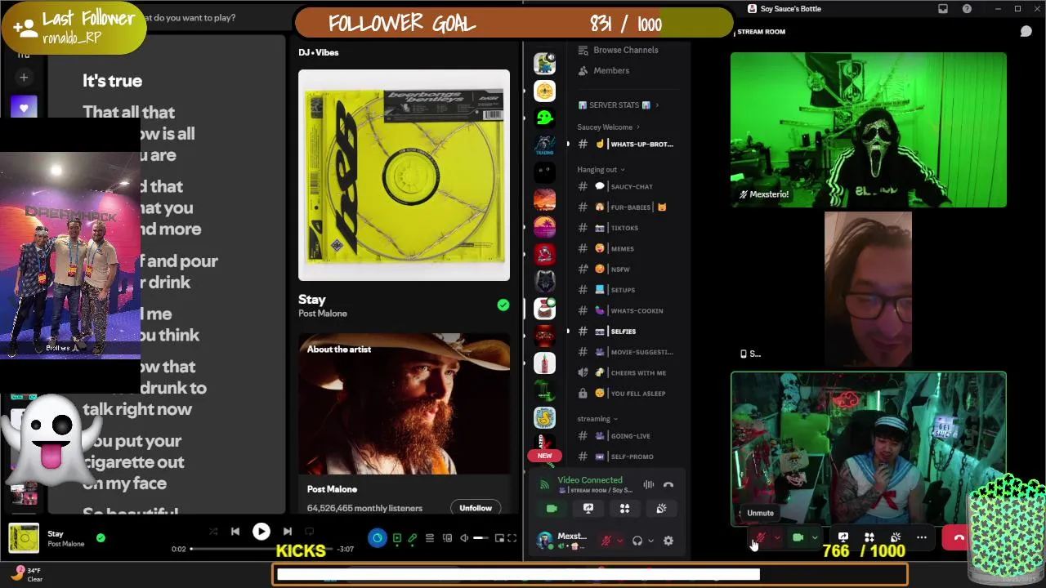The image size is (1046, 588).
Task: Click the Spotify play button
Action: point(261,532)
